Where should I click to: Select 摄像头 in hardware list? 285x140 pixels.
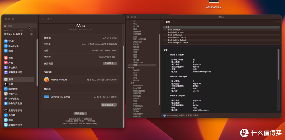click(136, 50)
